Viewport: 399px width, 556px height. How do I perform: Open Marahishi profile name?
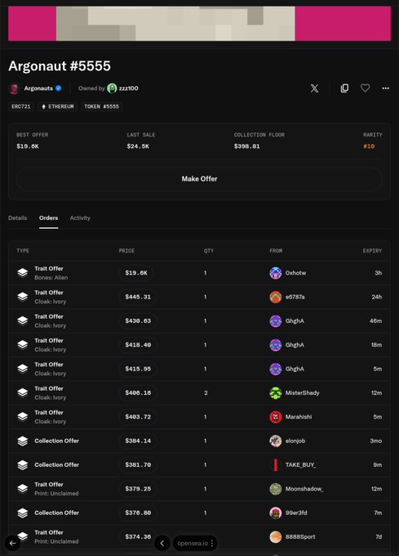(299, 417)
